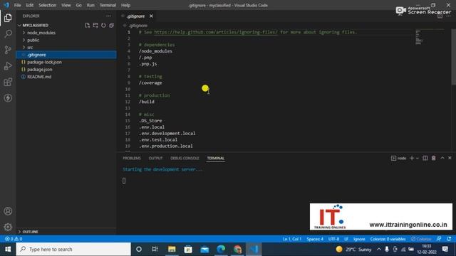Open the Run menu

pos(90,5)
